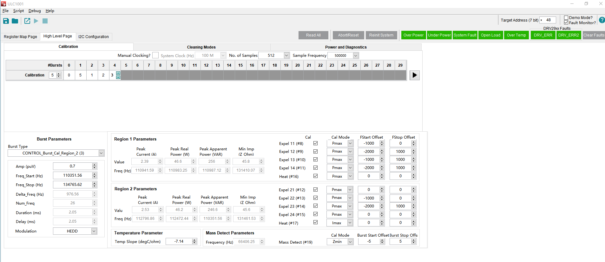605x262 pixels.
Task: Click Burst Start Offset field showing -5
Action: pos(369,241)
